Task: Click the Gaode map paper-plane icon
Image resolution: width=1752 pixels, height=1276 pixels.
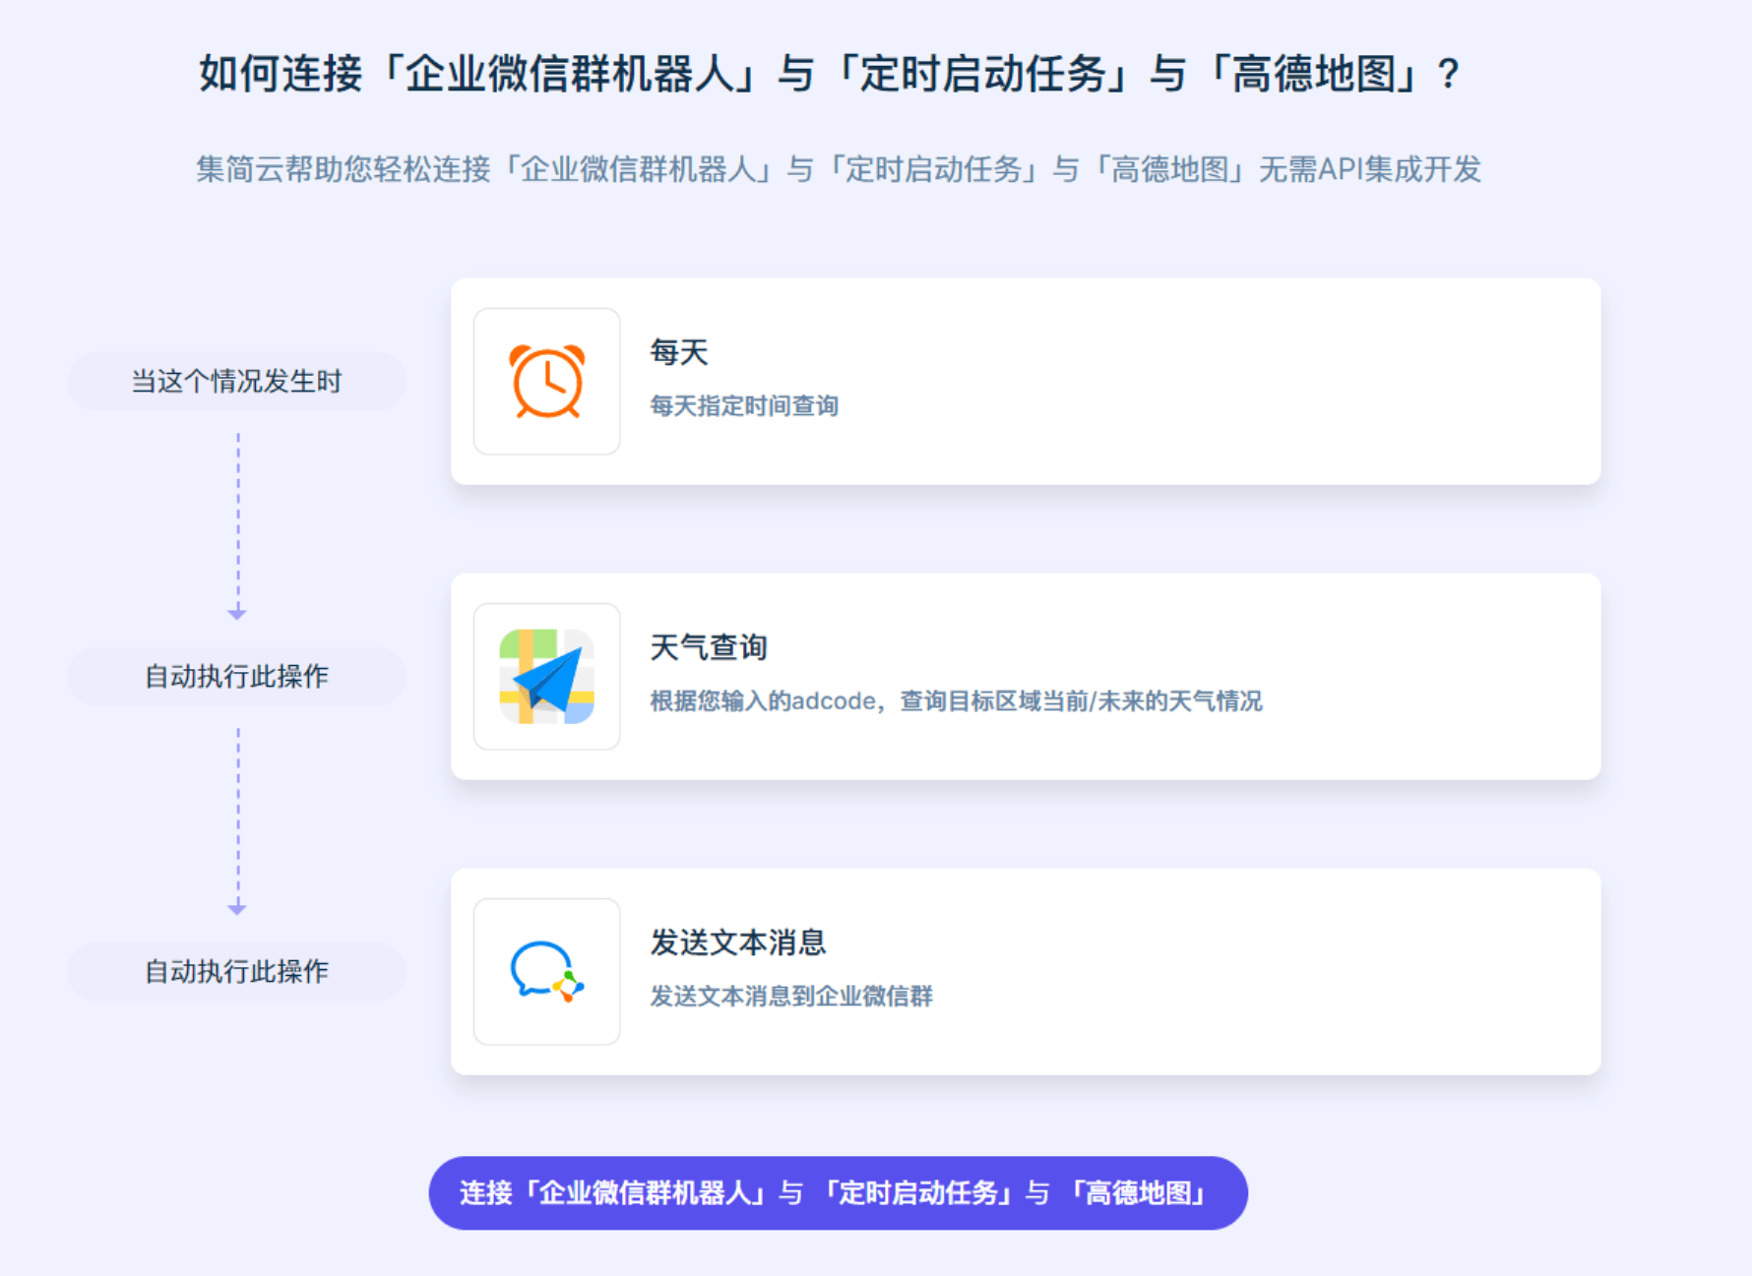Action: (x=547, y=677)
